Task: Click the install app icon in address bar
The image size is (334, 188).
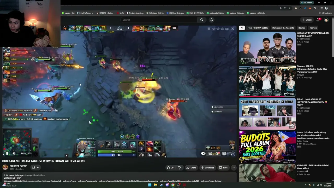Action: pyautogui.click(x=285, y=8)
